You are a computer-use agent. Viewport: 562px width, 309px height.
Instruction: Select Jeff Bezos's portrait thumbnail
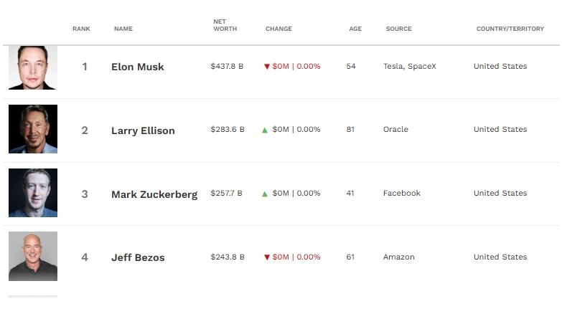pyautogui.click(x=33, y=257)
